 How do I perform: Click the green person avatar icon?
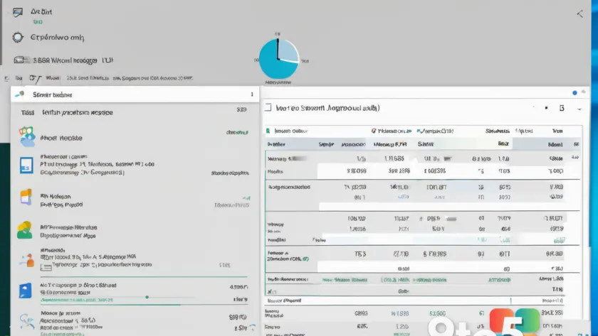24,230
